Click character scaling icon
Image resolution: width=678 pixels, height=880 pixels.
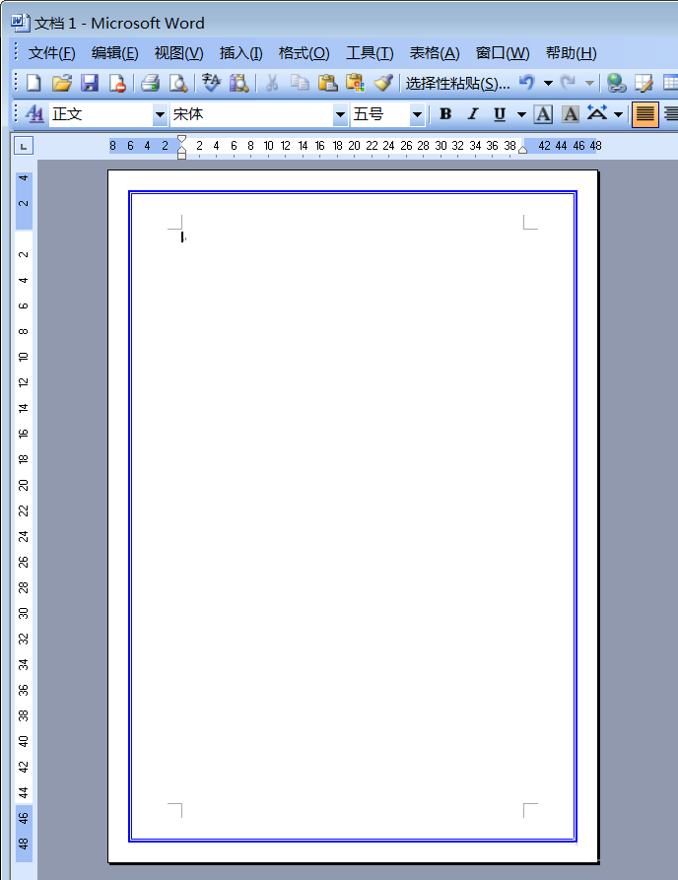coord(597,114)
